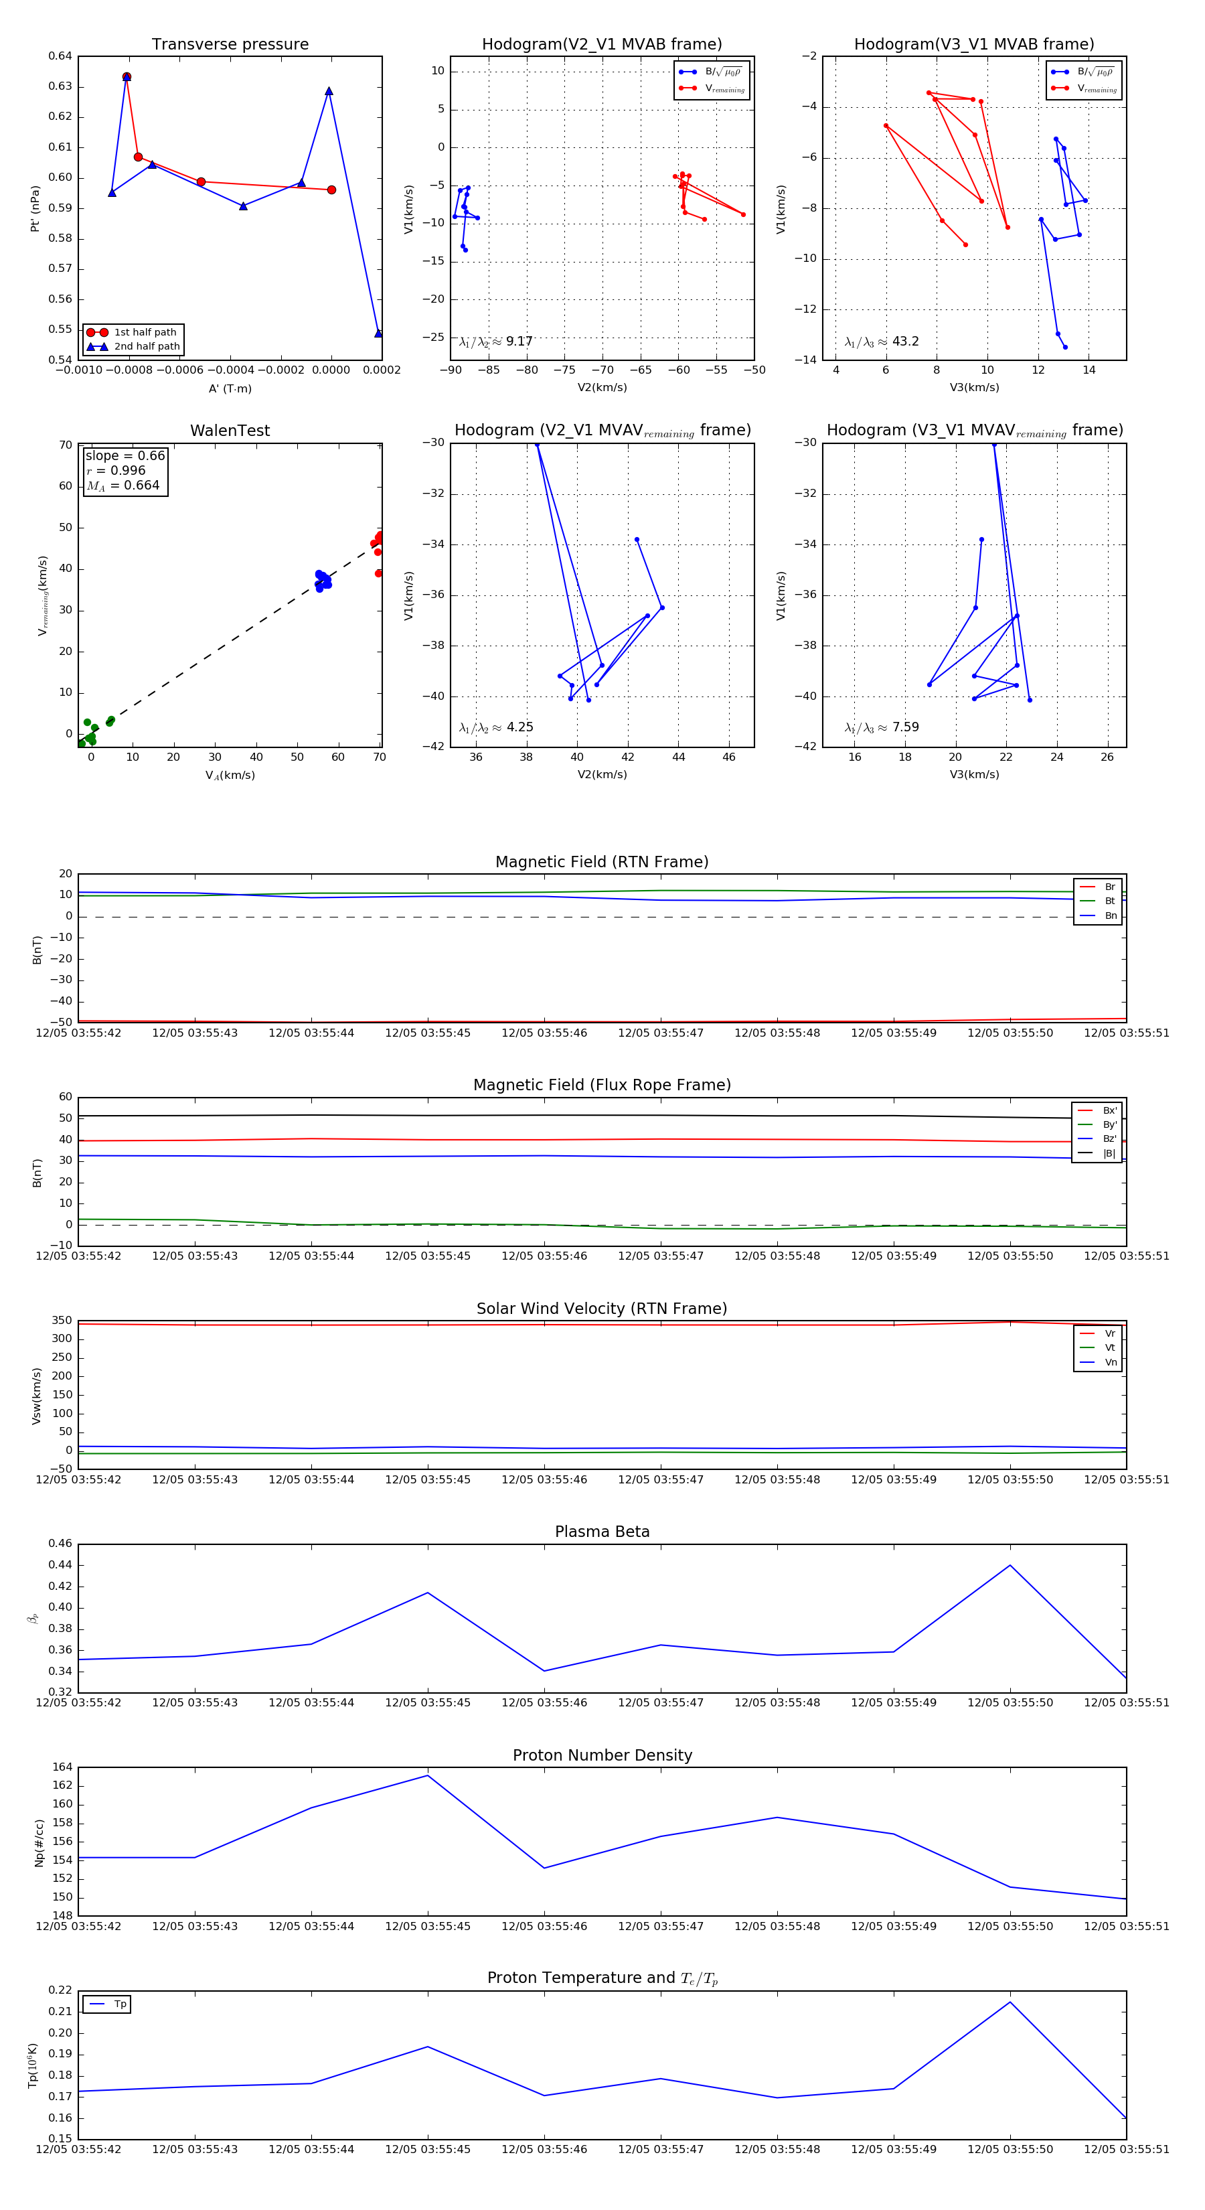
Task: Click the '1st half path' legend entry
Action: 133,333
